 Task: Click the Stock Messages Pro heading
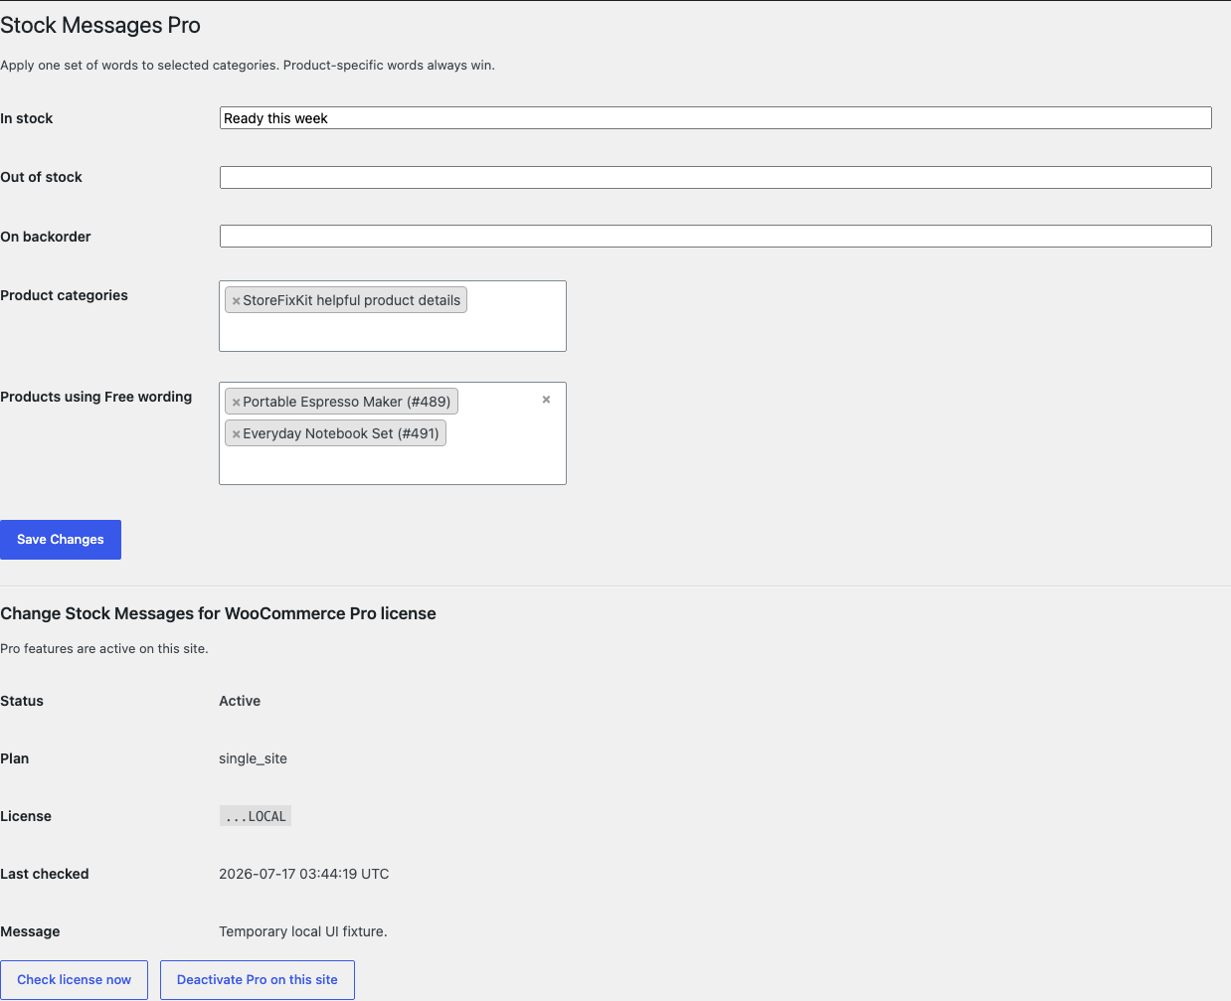100,26
